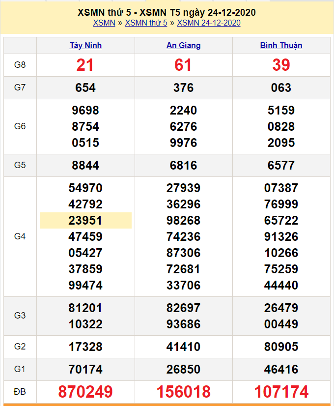Open the XSMN 24-12-2020 breadcrumb link
Image resolution: width=334 pixels, height=406 pixels.
point(209,23)
